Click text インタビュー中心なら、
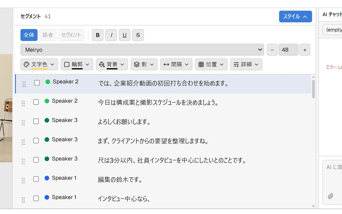Screen dimensions: 342x214 [124, 199]
